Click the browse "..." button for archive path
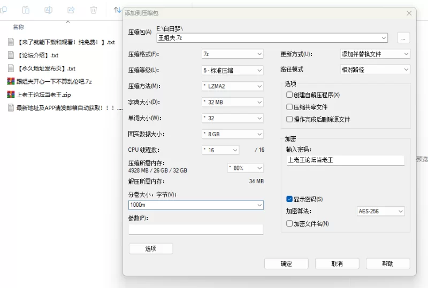 [403, 38]
